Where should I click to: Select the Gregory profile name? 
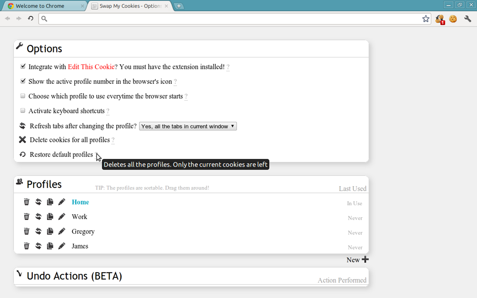coord(83,231)
